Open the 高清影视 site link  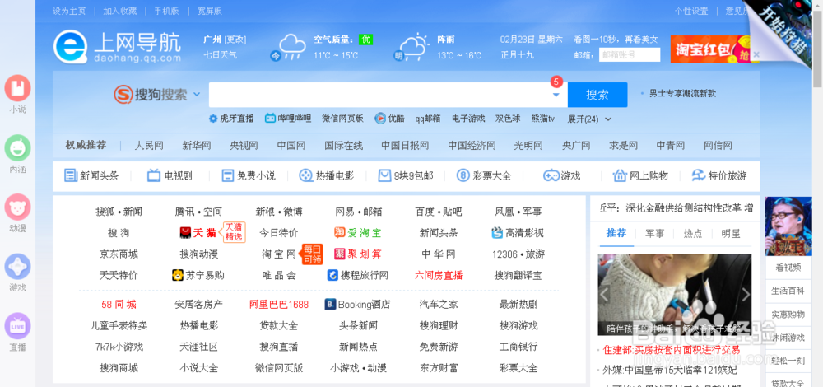[x=517, y=233]
